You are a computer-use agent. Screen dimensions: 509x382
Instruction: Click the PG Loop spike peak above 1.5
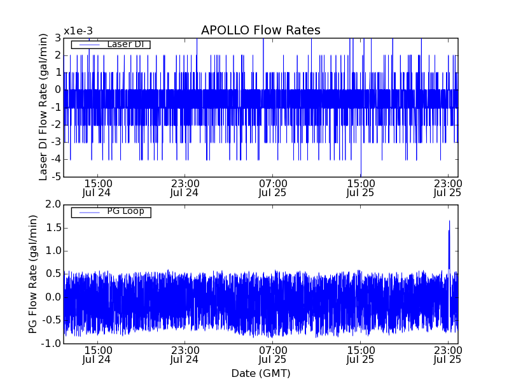point(449,222)
